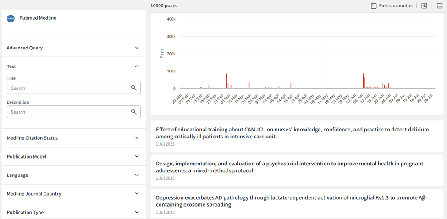
Task: Focus the Title search field
Action: point(69,88)
